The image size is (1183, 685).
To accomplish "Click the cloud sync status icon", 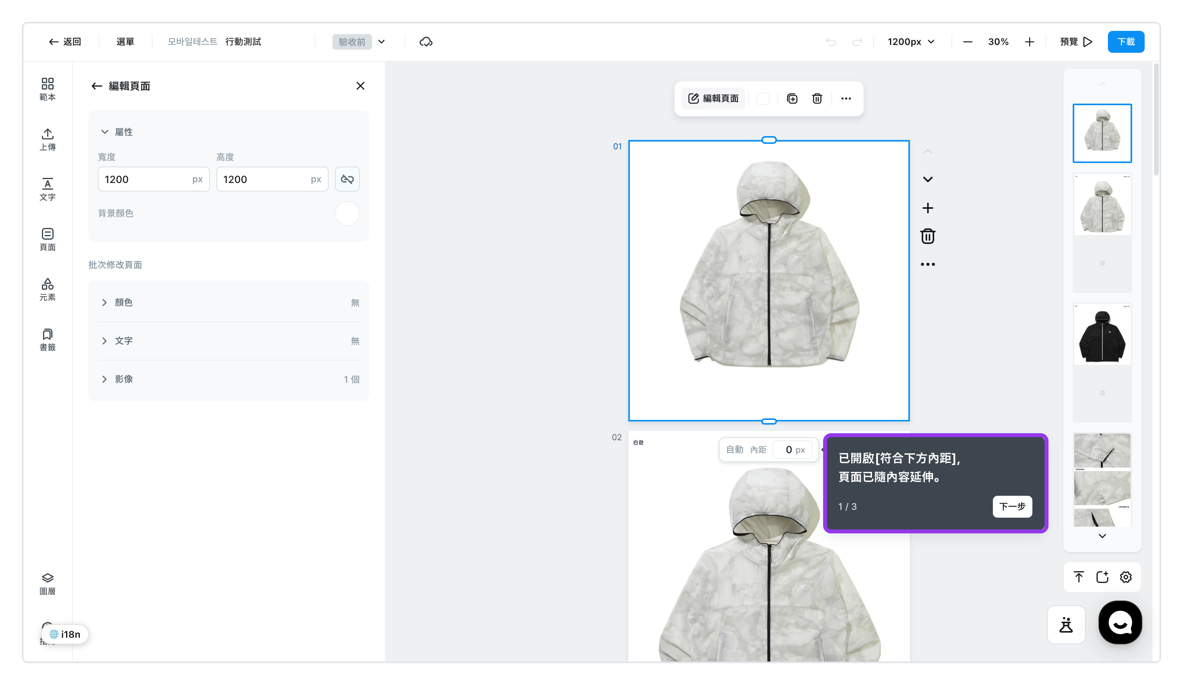I will (426, 42).
